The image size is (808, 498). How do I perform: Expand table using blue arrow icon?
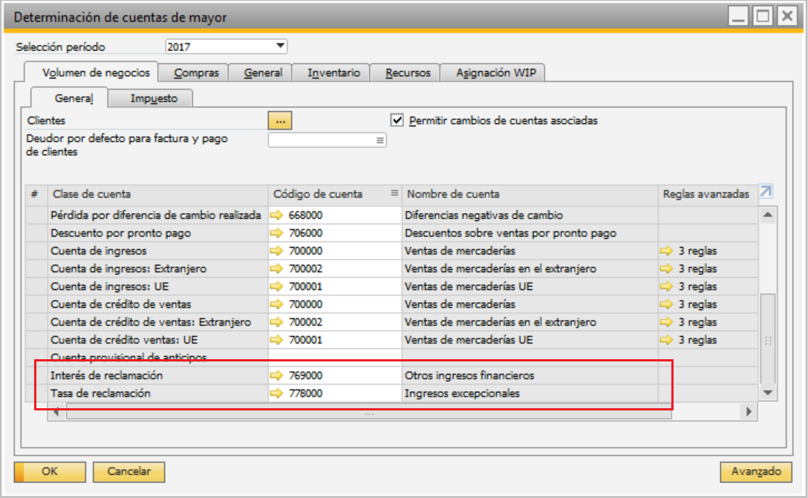tap(766, 192)
